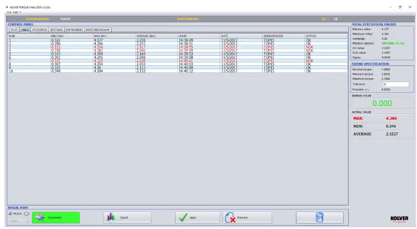Select red max value 4.356 cell
Viewport: 417px width, 229px height.
[115, 47]
